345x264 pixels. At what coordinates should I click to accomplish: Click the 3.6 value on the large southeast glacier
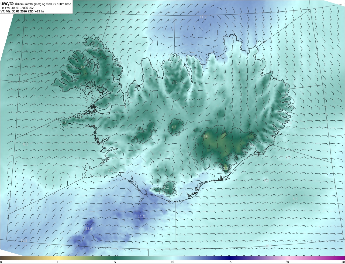pyautogui.click(x=206, y=136)
